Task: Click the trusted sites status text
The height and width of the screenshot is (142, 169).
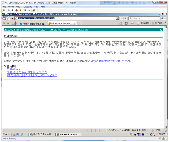Action: (128, 130)
